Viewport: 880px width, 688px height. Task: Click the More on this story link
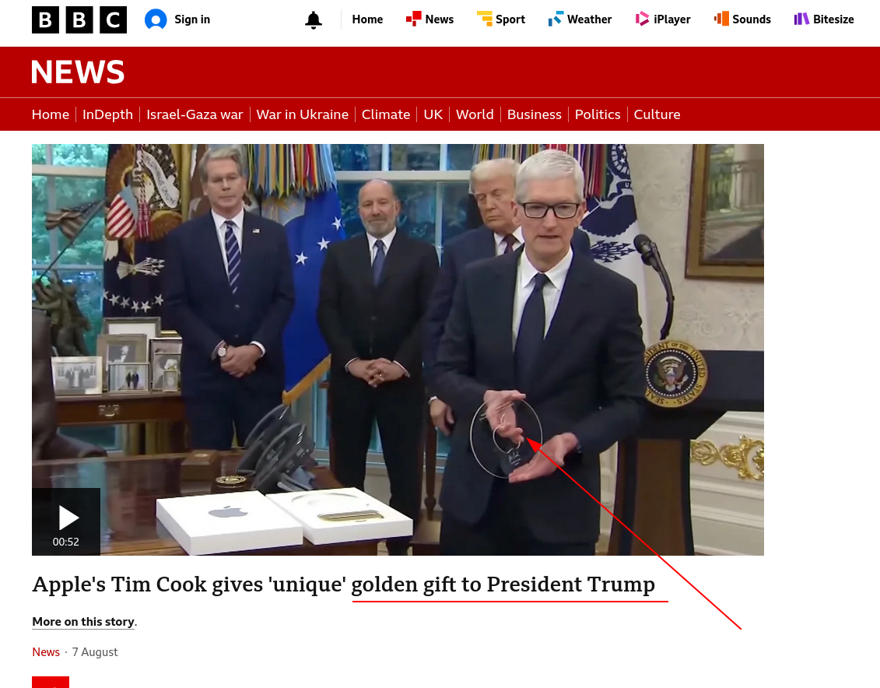pos(83,622)
